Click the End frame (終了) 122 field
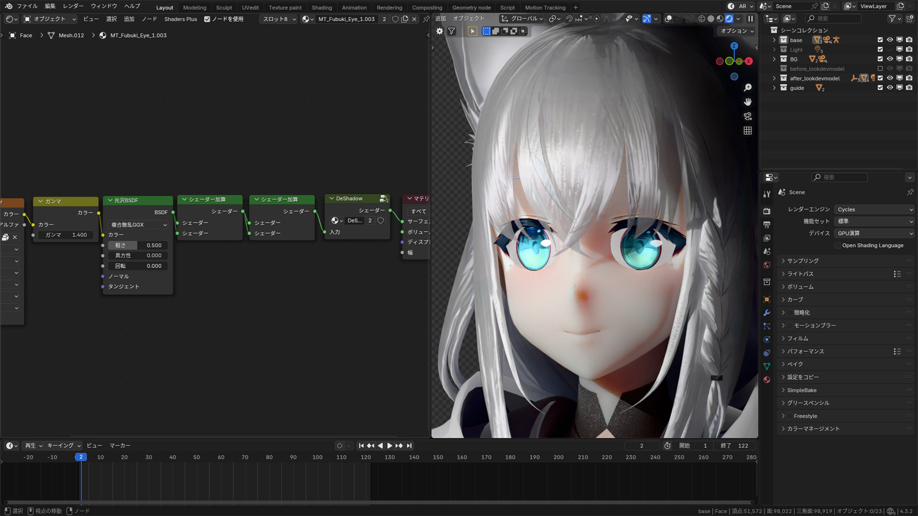 tap(735, 445)
